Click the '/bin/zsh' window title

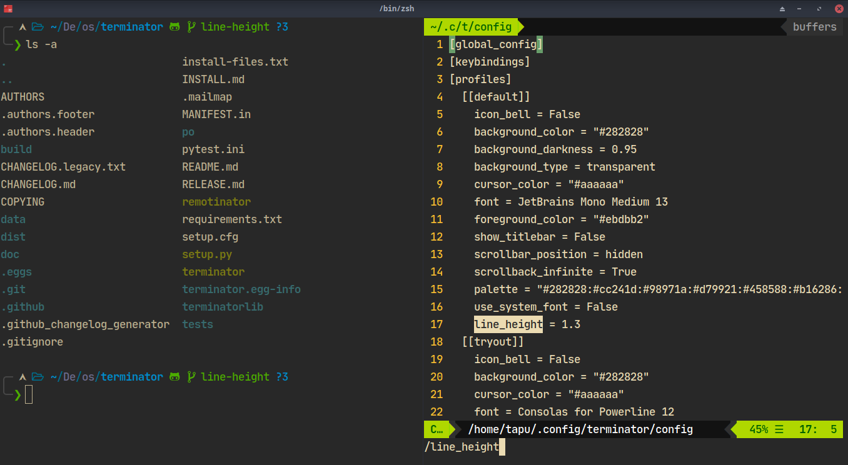396,9
